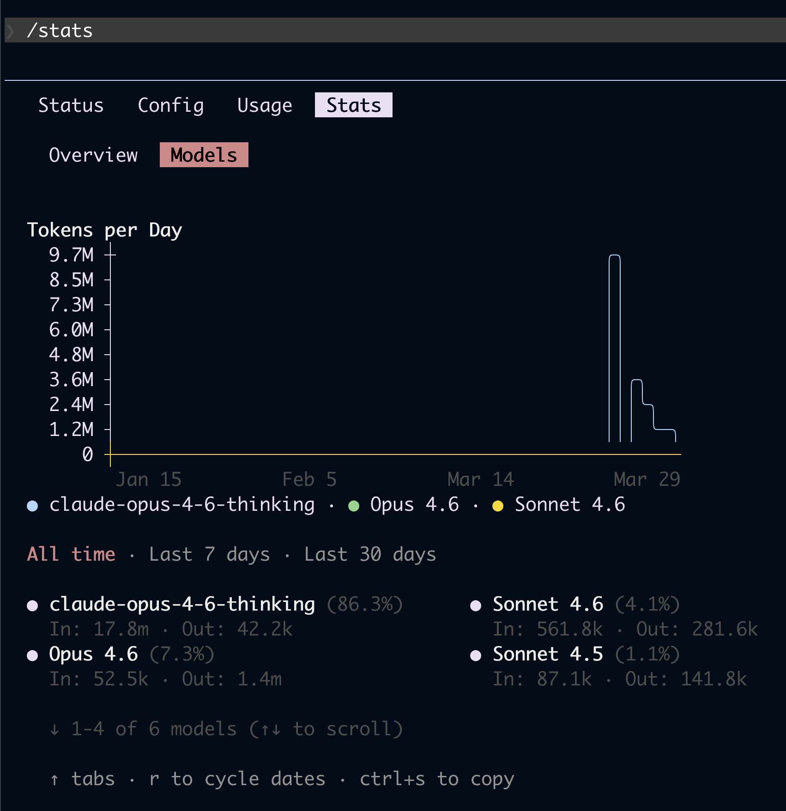Click the green Opus 4.6 legend dot
Screen dimensions: 786x811
pos(354,506)
